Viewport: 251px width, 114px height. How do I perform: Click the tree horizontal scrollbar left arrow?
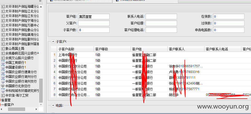coord(2,109)
